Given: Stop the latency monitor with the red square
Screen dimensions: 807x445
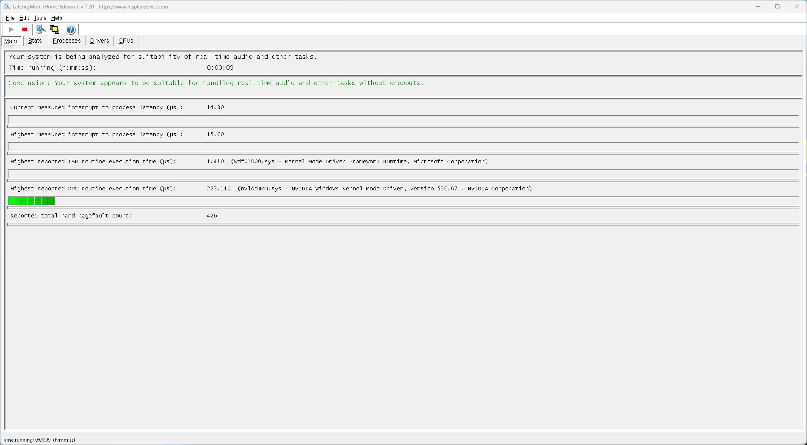Looking at the screenshot, I should pyautogui.click(x=25, y=29).
